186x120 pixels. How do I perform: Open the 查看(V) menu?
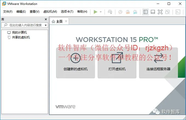(34, 11)
